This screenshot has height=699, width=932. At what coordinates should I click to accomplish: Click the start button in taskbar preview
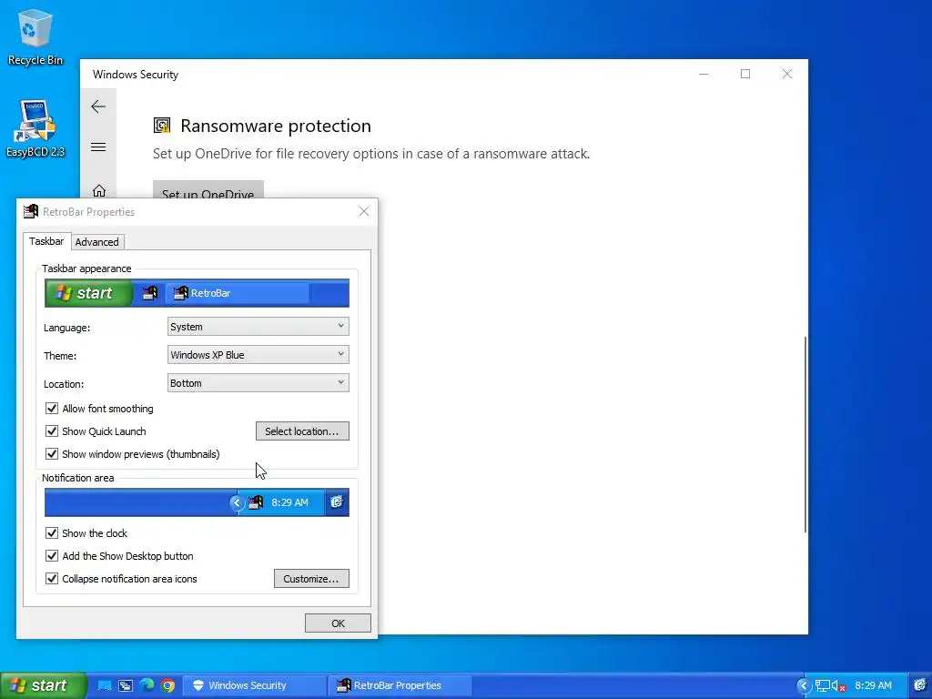(x=88, y=293)
